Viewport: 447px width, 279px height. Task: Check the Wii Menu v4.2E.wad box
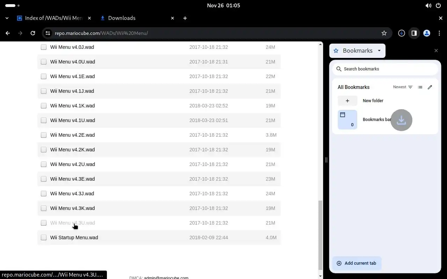44,135
